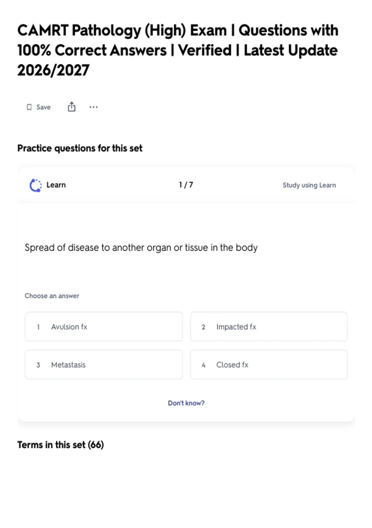Image resolution: width=372 pixels, height=528 pixels.
Task: Choose answer 2 Impacted fx
Action: (269, 327)
